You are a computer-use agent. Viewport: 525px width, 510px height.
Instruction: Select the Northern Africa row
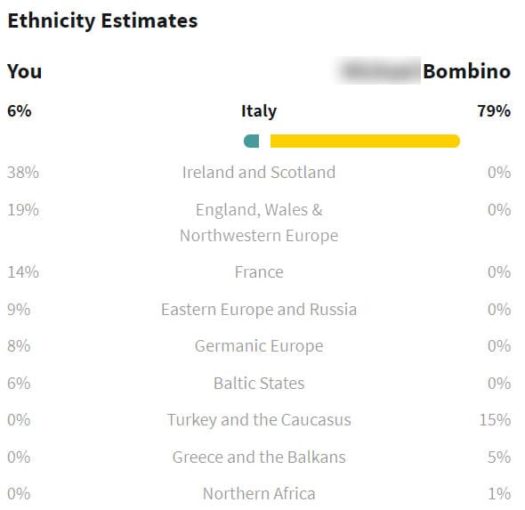(x=259, y=494)
